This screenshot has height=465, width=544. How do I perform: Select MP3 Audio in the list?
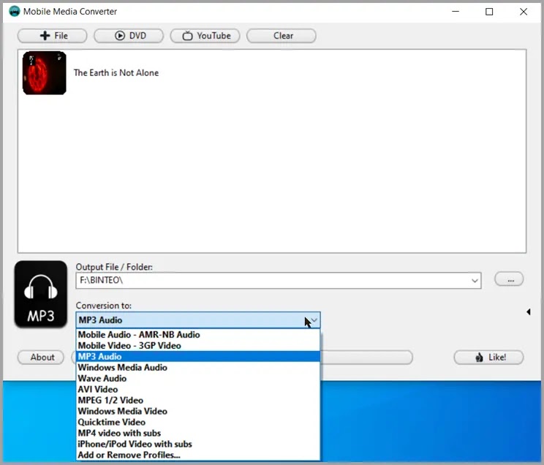pos(198,356)
